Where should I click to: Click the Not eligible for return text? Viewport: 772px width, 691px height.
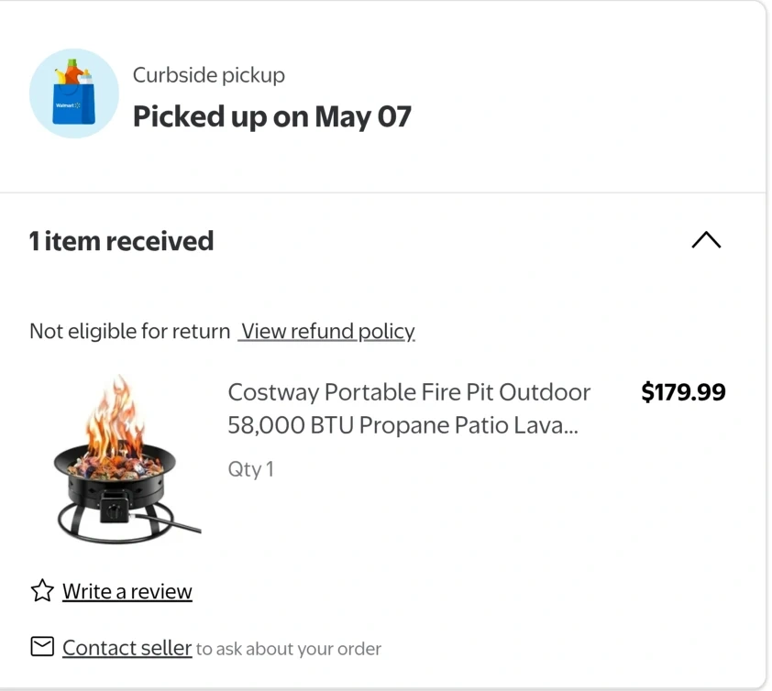[129, 331]
